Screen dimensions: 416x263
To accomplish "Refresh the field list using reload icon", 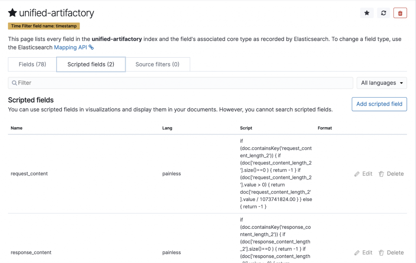I will pyautogui.click(x=383, y=13).
